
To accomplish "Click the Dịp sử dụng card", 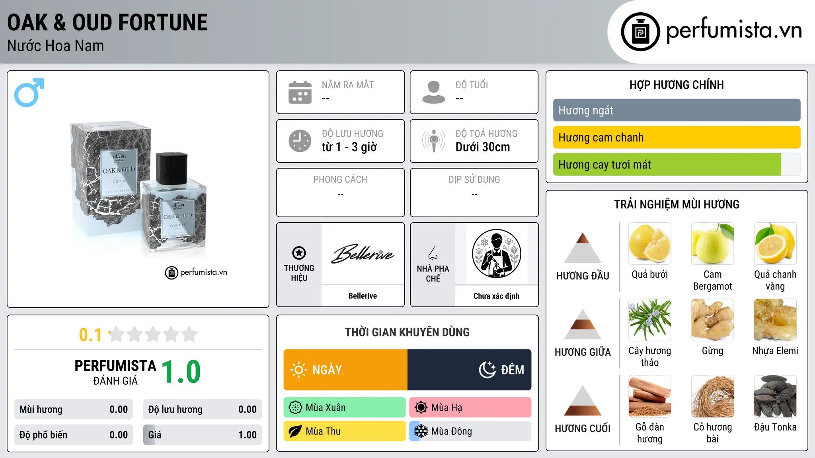I will [x=474, y=192].
